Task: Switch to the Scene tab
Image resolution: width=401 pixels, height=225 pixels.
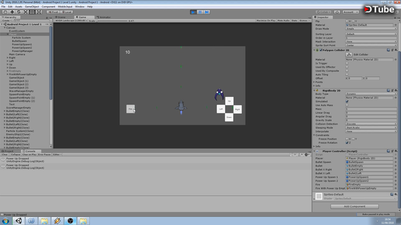Action: click(61, 17)
